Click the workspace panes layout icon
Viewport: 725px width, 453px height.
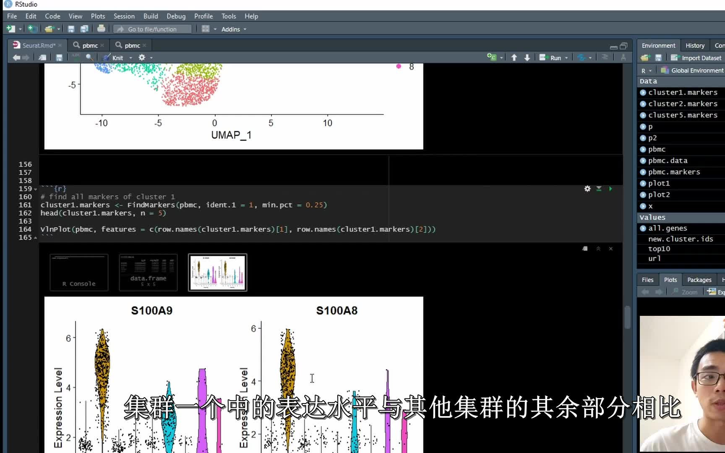tap(206, 29)
